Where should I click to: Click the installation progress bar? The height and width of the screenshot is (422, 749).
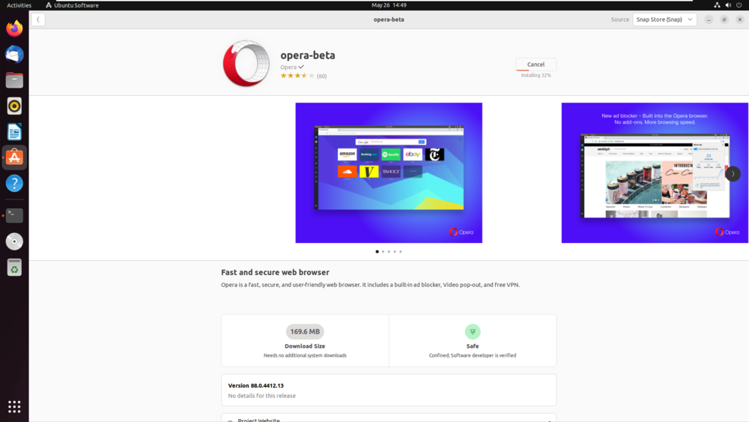[536, 70]
